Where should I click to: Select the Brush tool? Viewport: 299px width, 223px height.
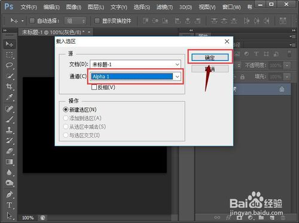pos(9,120)
